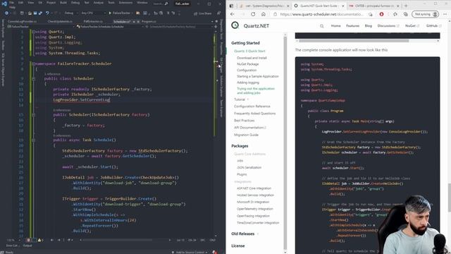This screenshot has width=451, height=254.
Task: Open the Extensions menu in Visual Studio
Action: (125, 2)
